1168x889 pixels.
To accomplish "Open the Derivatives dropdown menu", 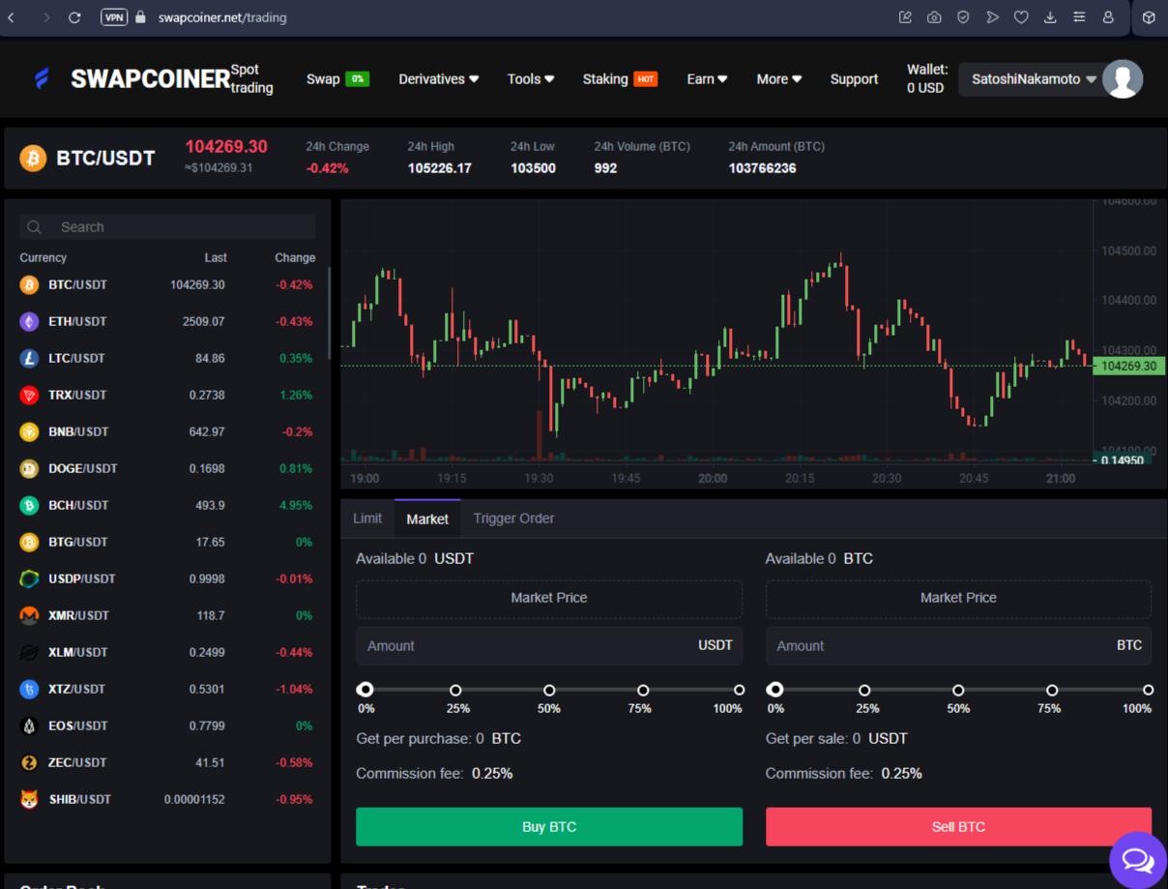I will 438,78.
